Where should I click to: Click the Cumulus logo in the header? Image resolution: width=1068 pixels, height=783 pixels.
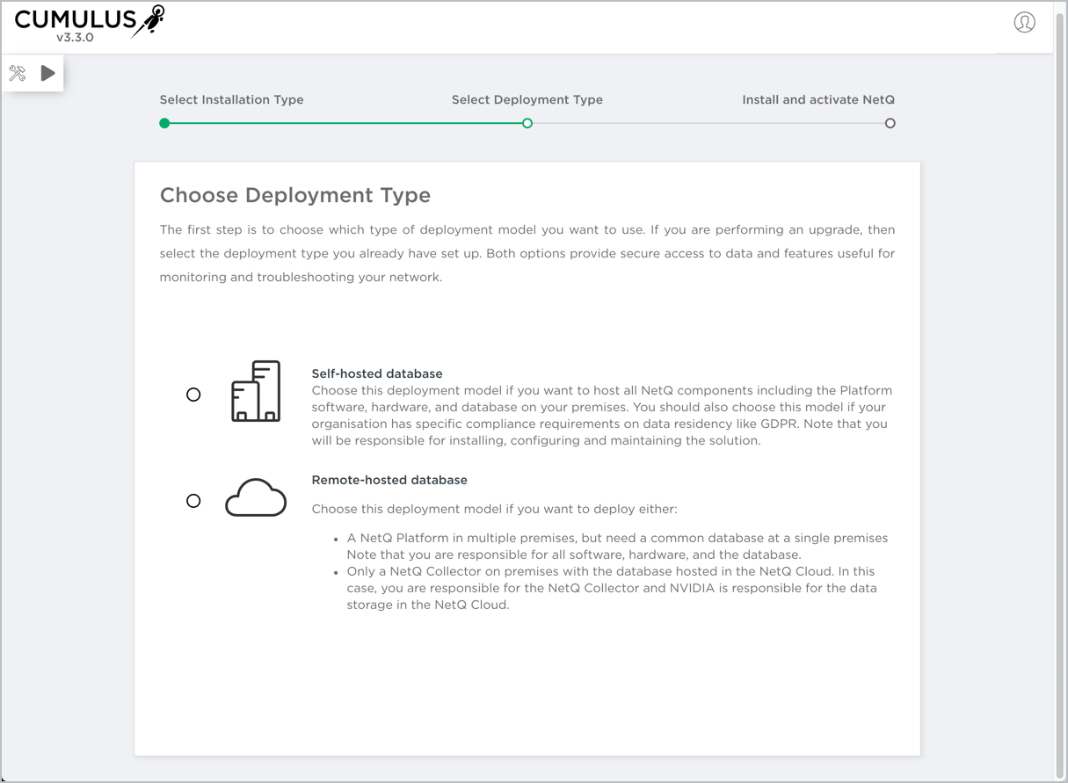89,20
